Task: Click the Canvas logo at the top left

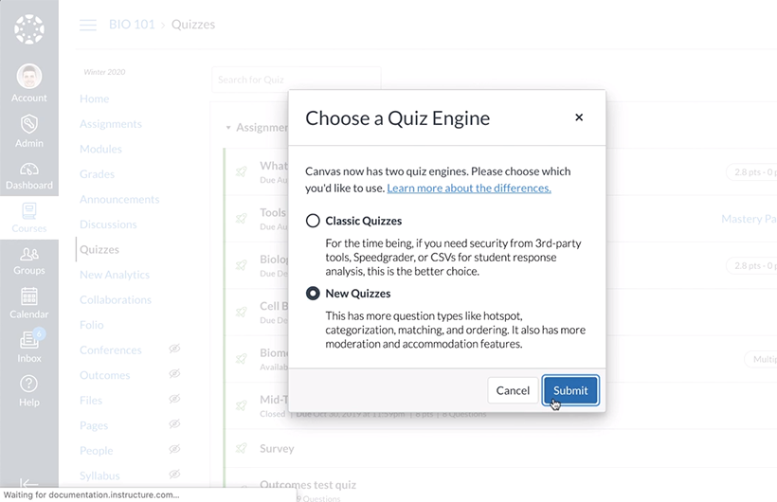Action: click(x=29, y=29)
